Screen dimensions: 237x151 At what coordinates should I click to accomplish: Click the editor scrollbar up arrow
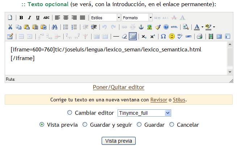tap(230, 44)
